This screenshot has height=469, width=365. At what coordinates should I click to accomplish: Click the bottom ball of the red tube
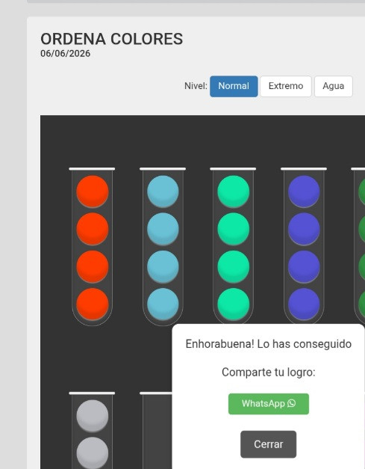[x=93, y=304]
